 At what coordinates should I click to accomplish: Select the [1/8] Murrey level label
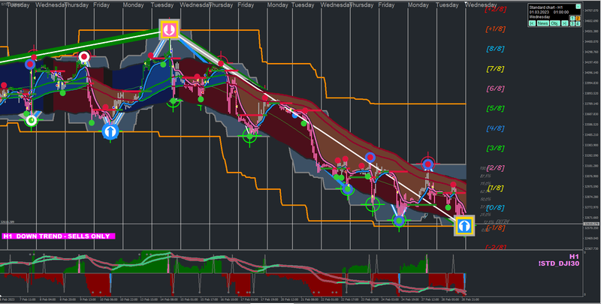point(496,188)
